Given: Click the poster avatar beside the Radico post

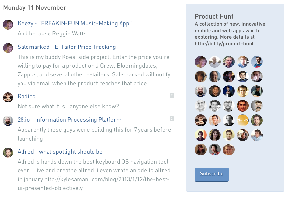Looking at the screenshot, I should 8,97.
